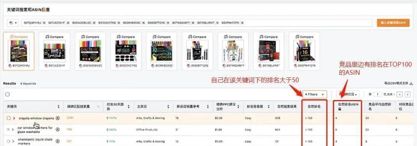Image resolution: width=417 pixels, height=146 pixels.
Task: Click search volume value 799
Action: (x=69, y=130)
